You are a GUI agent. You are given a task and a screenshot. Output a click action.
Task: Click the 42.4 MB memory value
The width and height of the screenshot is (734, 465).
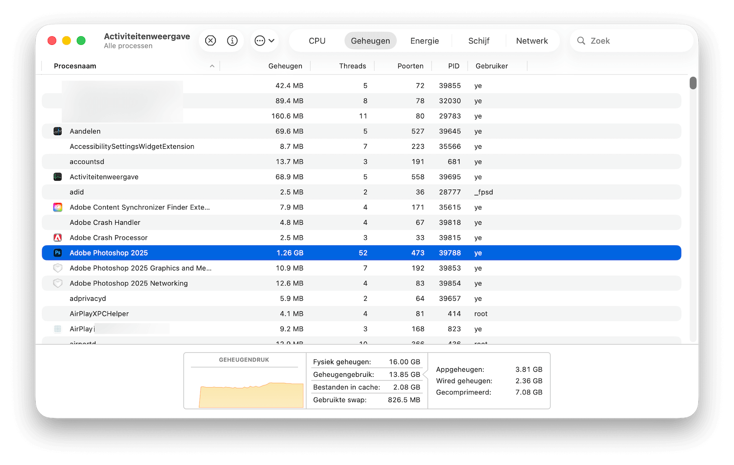[289, 85]
